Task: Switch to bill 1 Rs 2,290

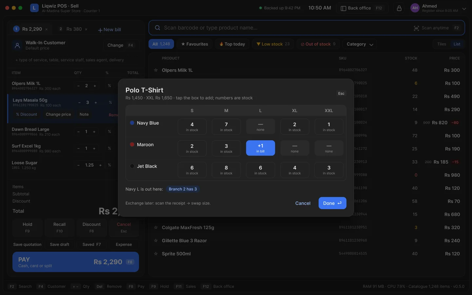Action: pos(30,29)
